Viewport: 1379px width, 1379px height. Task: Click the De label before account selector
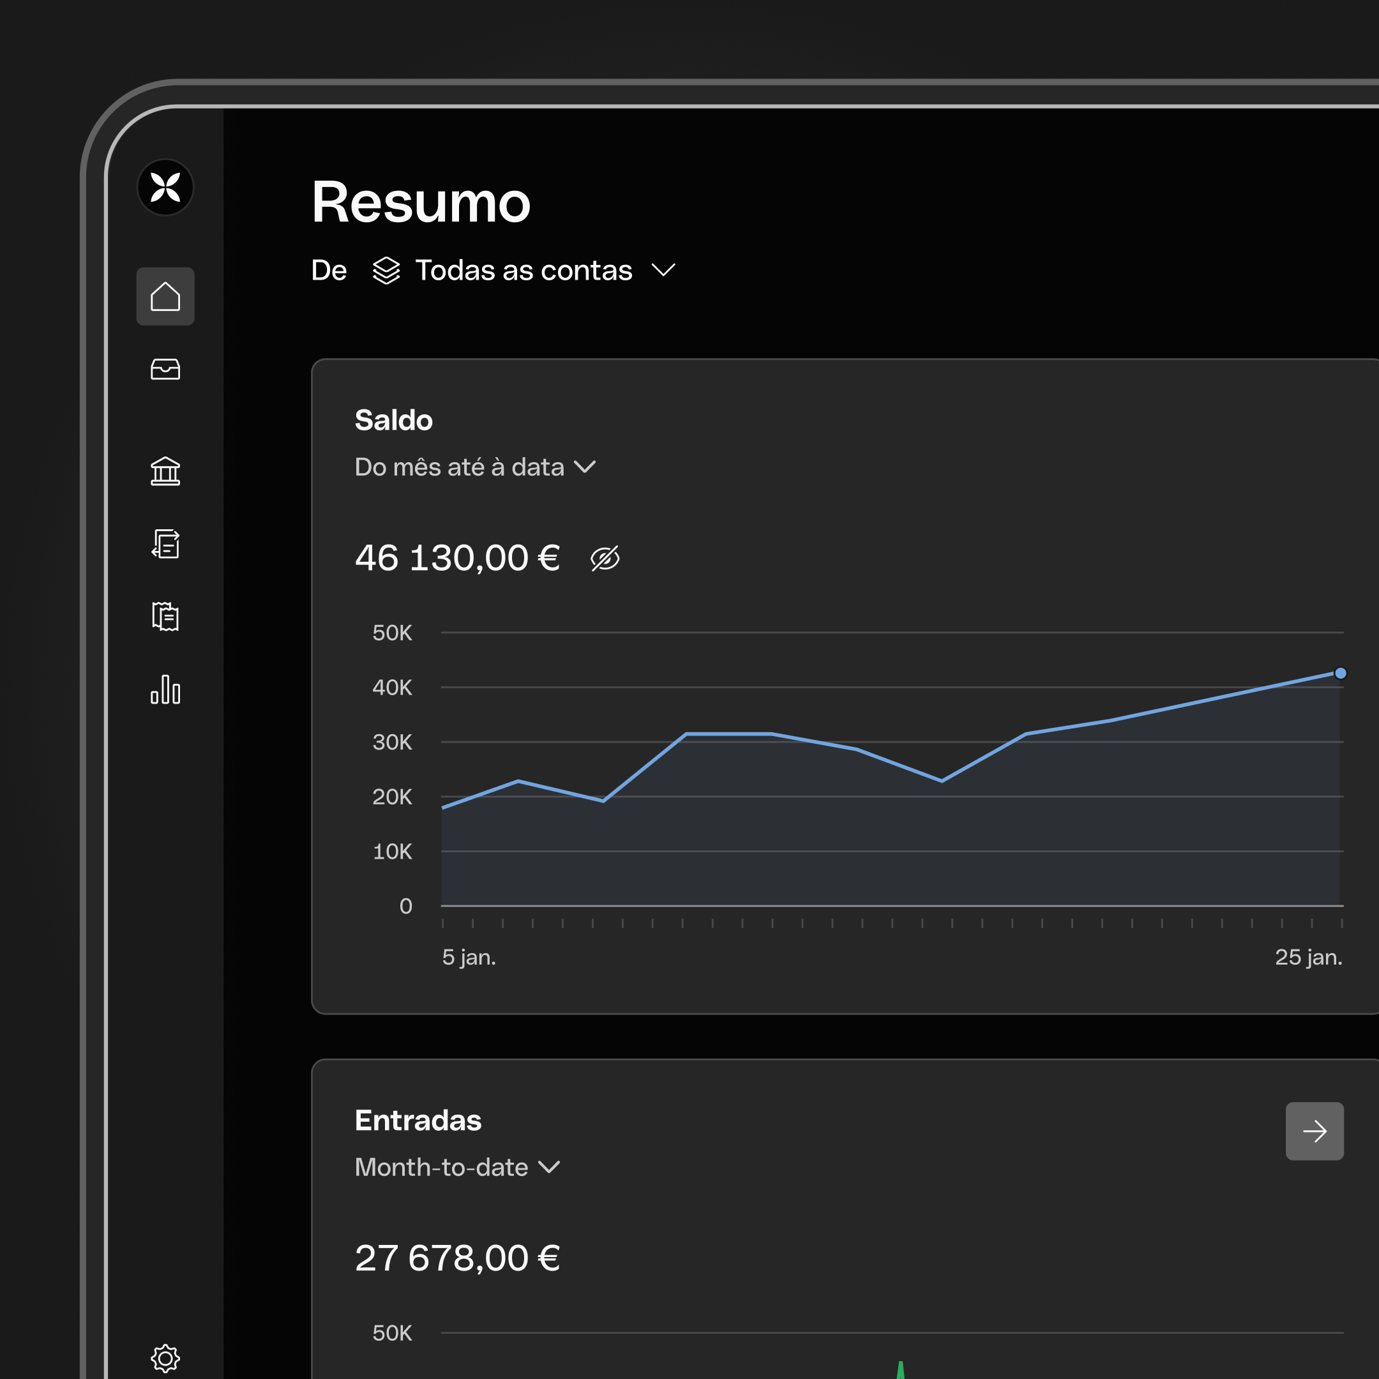[329, 271]
